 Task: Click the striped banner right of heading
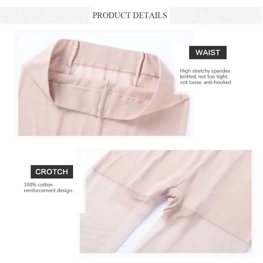pyautogui.click(x=216, y=15)
